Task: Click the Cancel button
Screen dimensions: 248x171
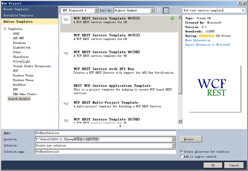Action: coord(234,165)
